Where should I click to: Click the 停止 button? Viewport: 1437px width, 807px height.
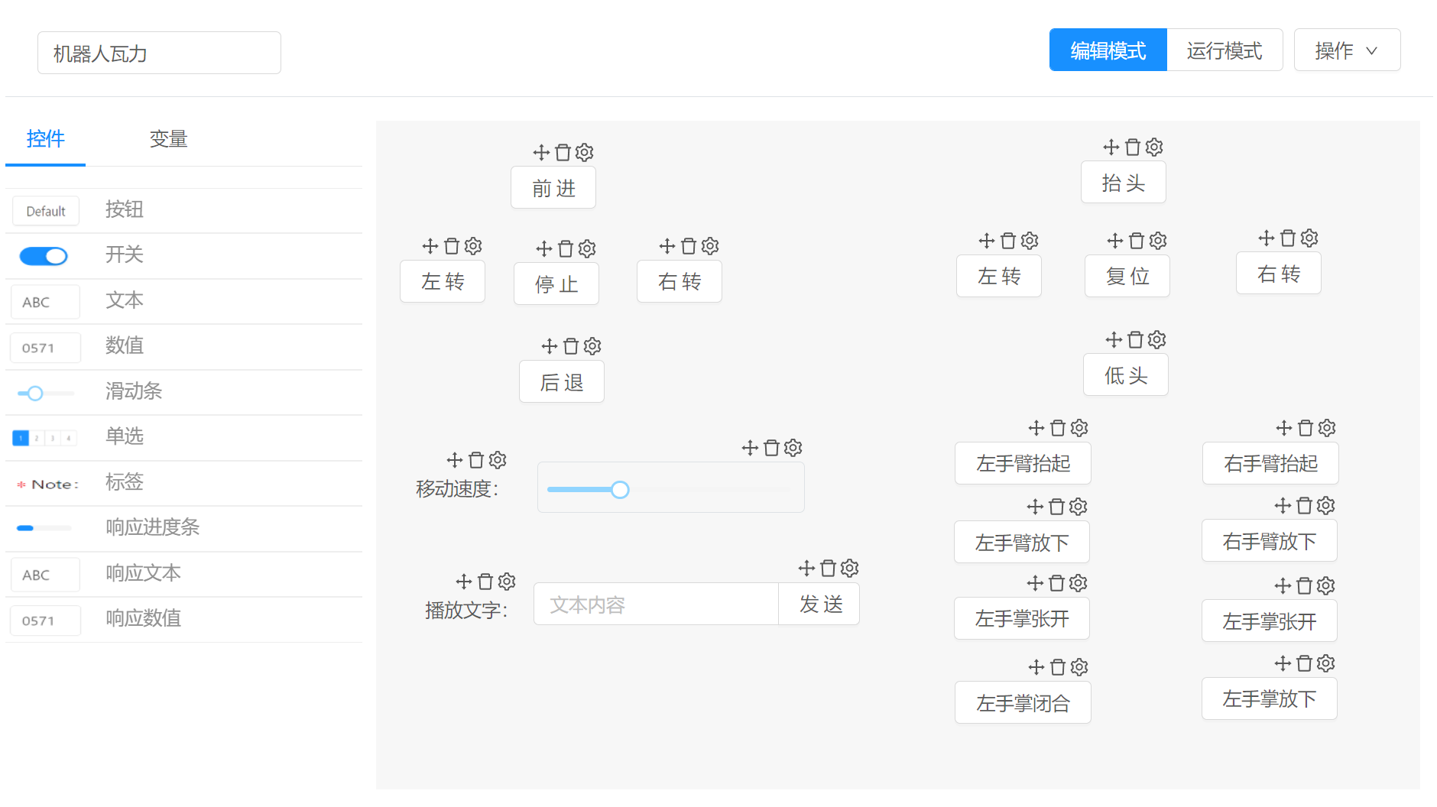(x=556, y=284)
